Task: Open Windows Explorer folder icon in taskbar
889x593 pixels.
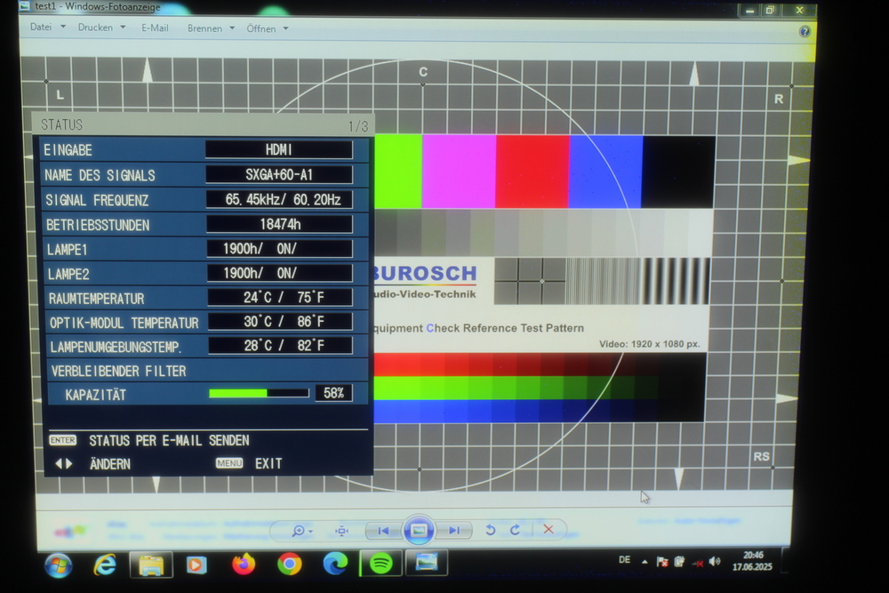Action: pyautogui.click(x=151, y=565)
